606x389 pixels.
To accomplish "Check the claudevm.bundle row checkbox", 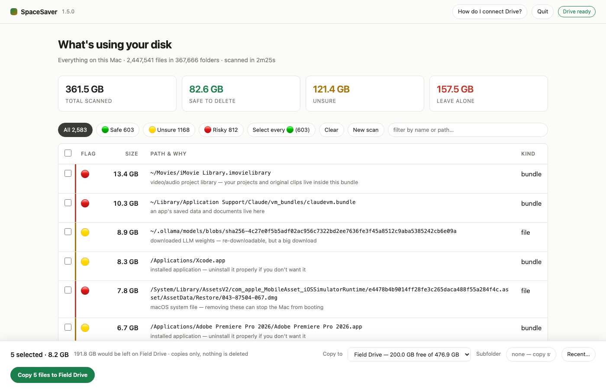I will click(x=68, y=203).
